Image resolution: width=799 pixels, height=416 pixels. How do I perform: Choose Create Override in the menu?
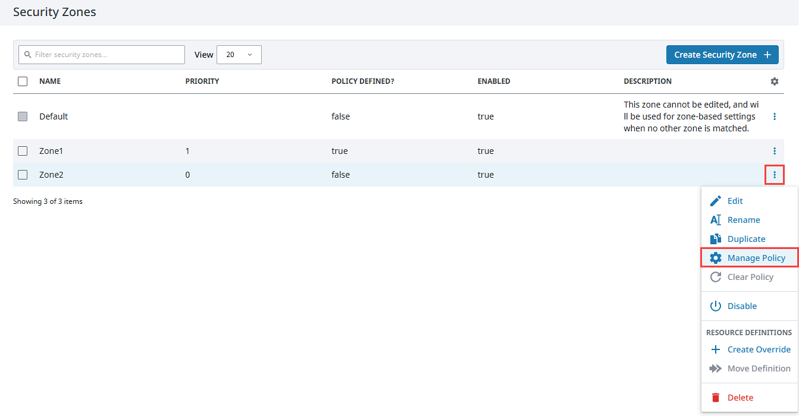759,349
